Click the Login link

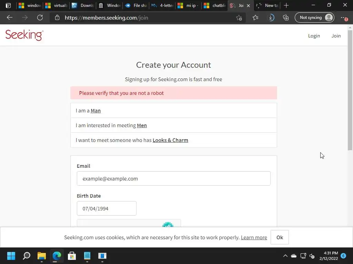314,36
